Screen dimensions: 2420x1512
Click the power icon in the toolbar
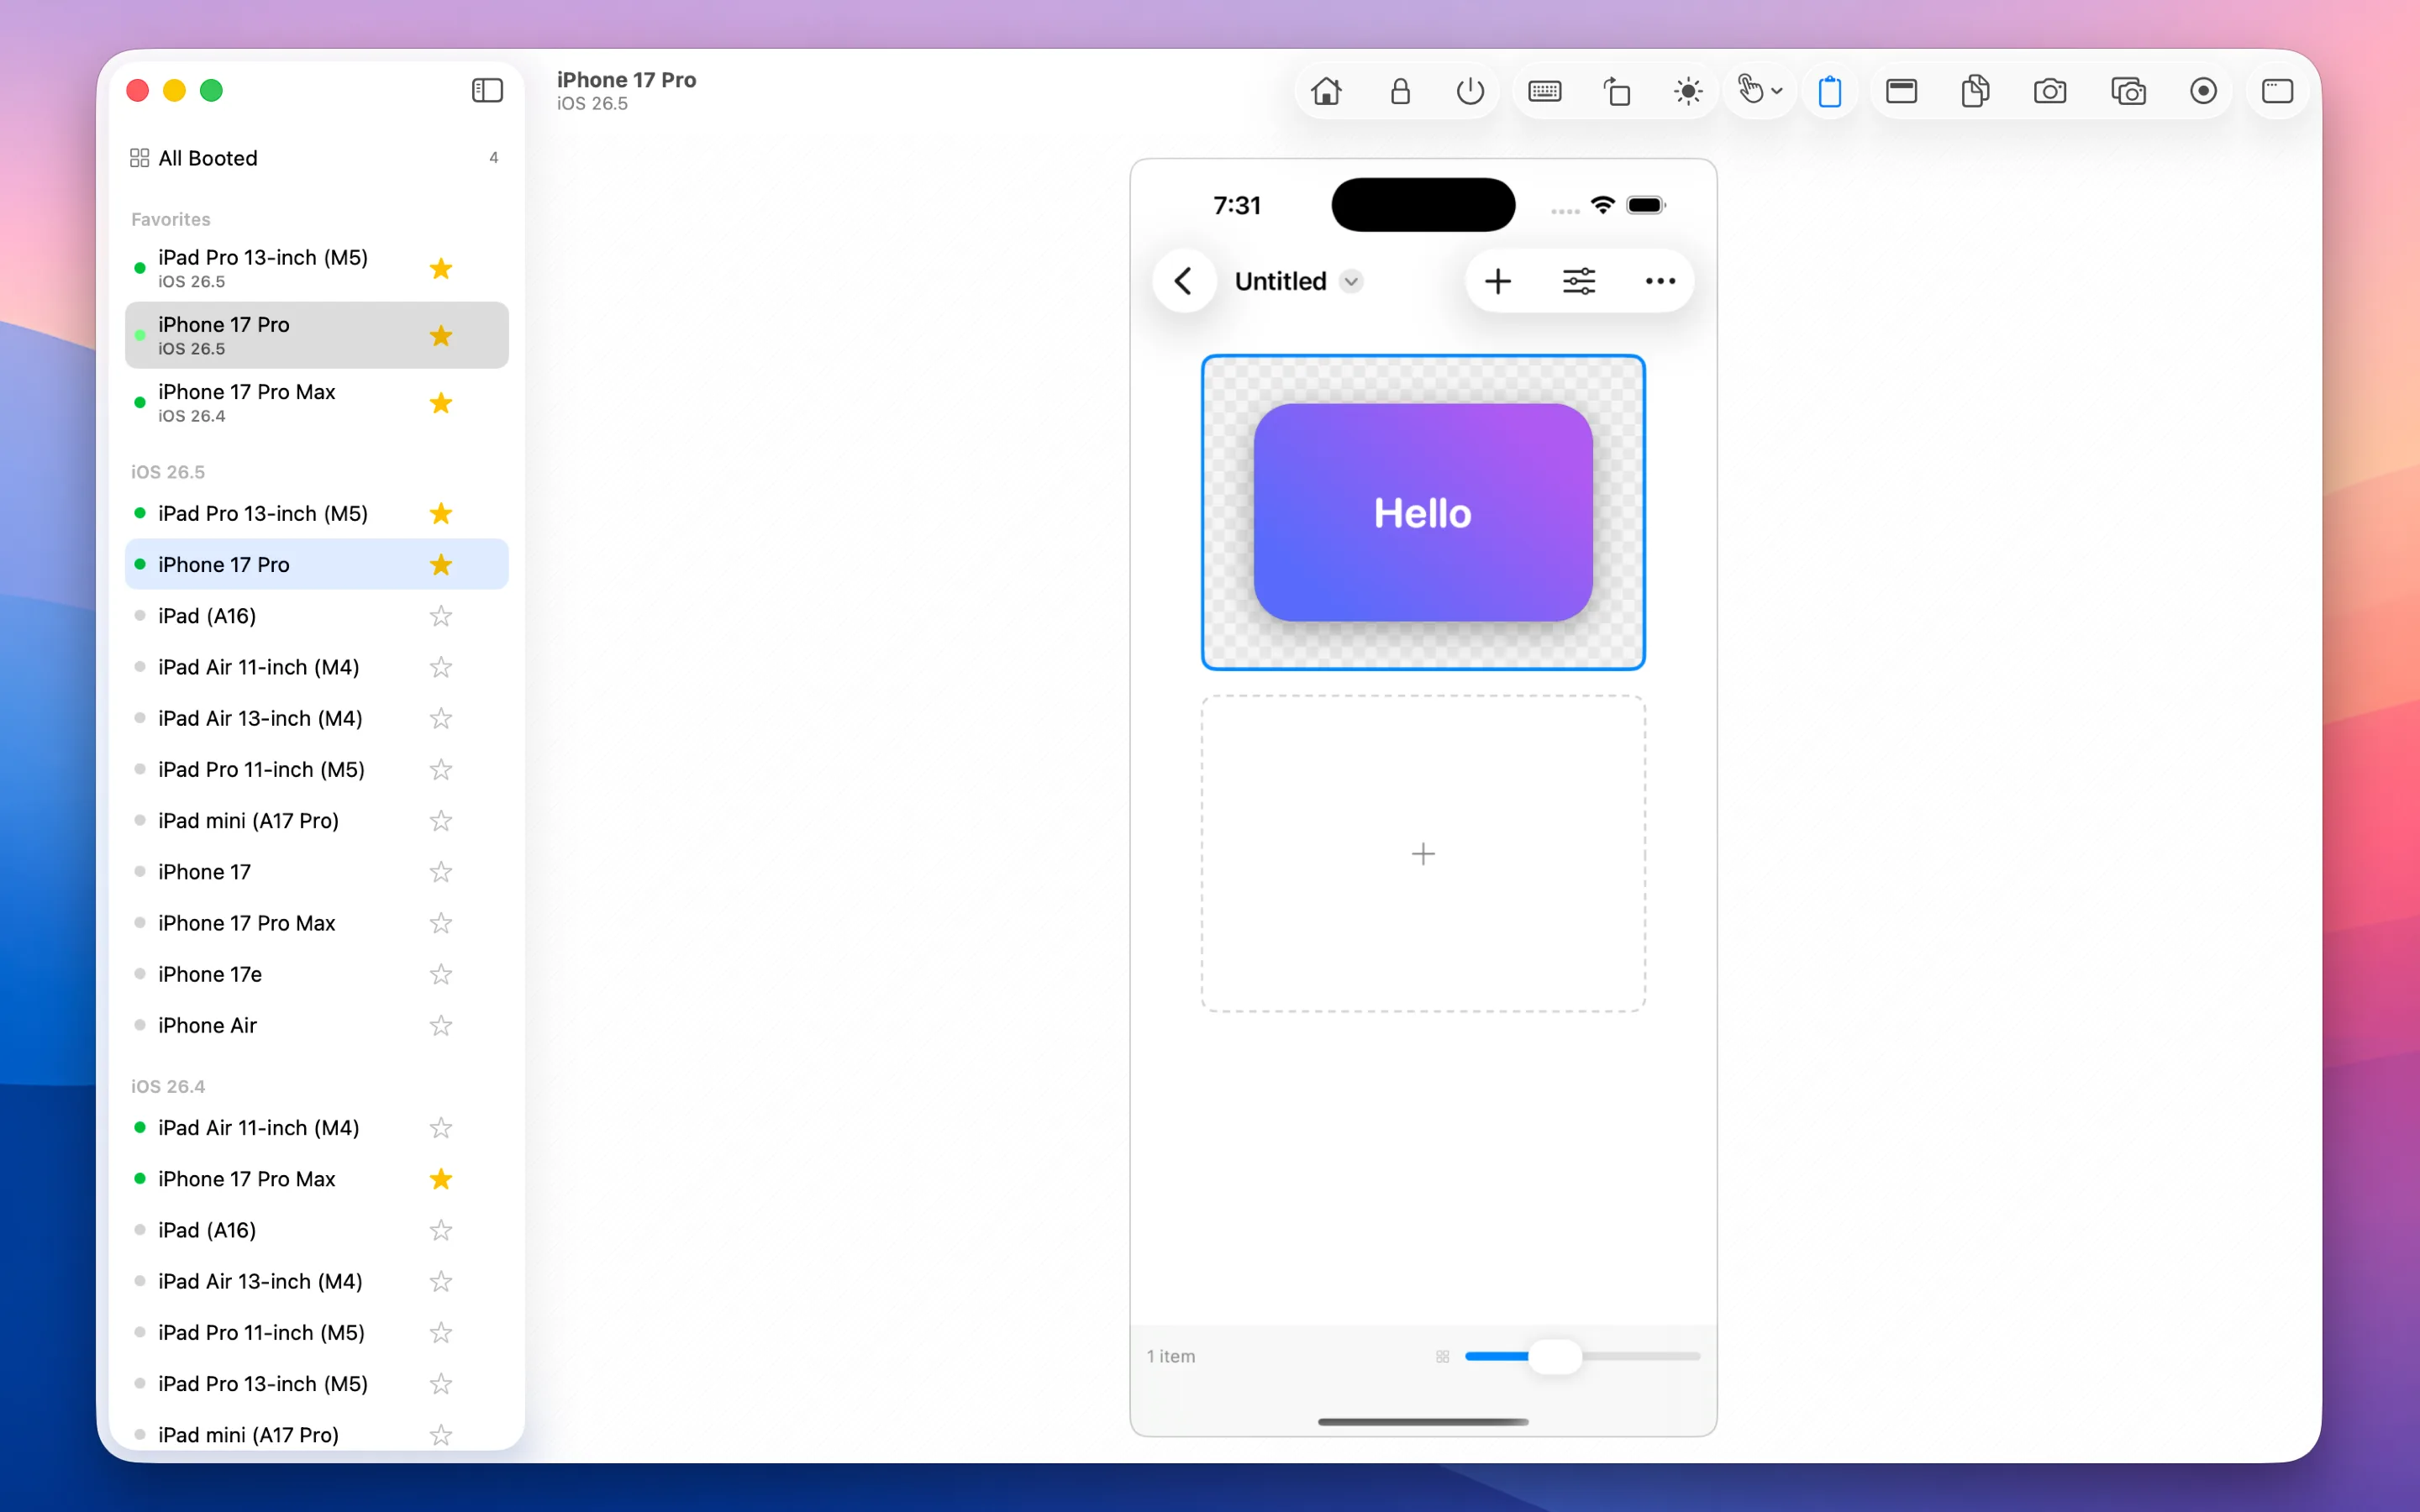tap(1470, 91)
